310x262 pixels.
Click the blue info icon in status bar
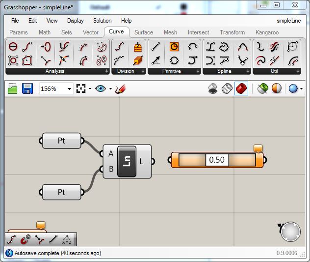point(9,253)
